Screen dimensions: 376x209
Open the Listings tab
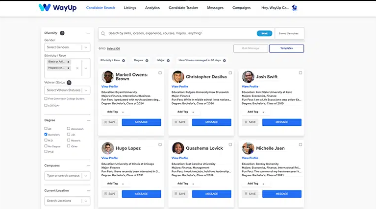tap(130, 8)
